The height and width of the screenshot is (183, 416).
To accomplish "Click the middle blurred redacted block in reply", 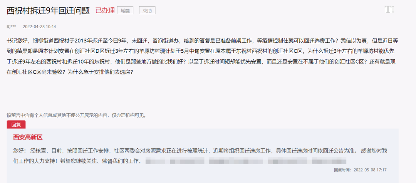I will click(x=236, y=161).
